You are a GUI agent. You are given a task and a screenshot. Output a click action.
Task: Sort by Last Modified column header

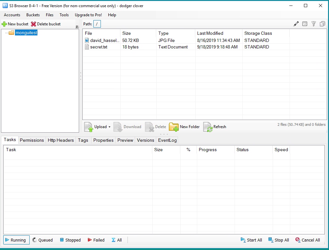[x=219, y=33]
